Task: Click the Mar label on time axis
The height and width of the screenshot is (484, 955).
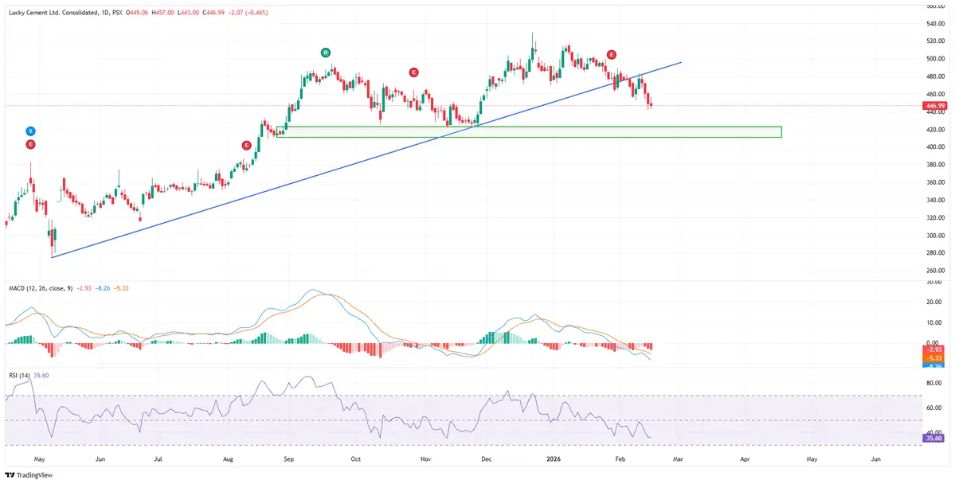Action: click(677, 459)
